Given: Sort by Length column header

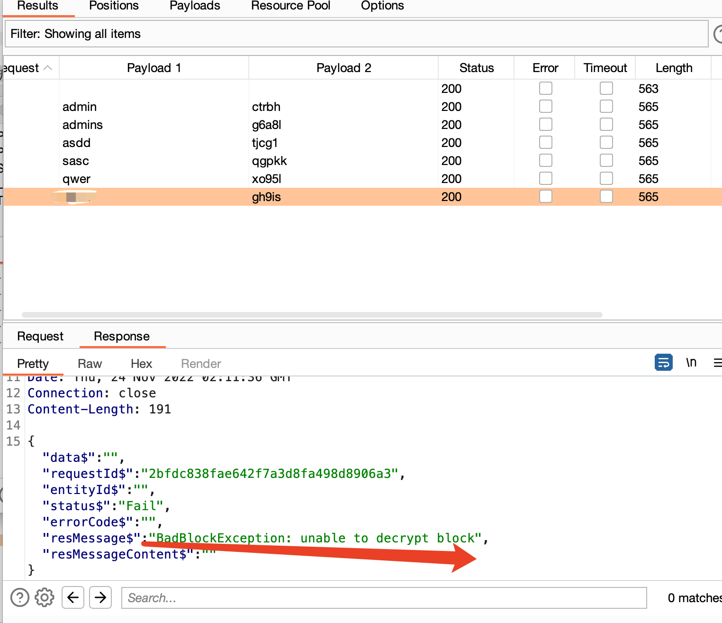Looking at the screenshot, I should pyautogui.click(x=674, y=68).
